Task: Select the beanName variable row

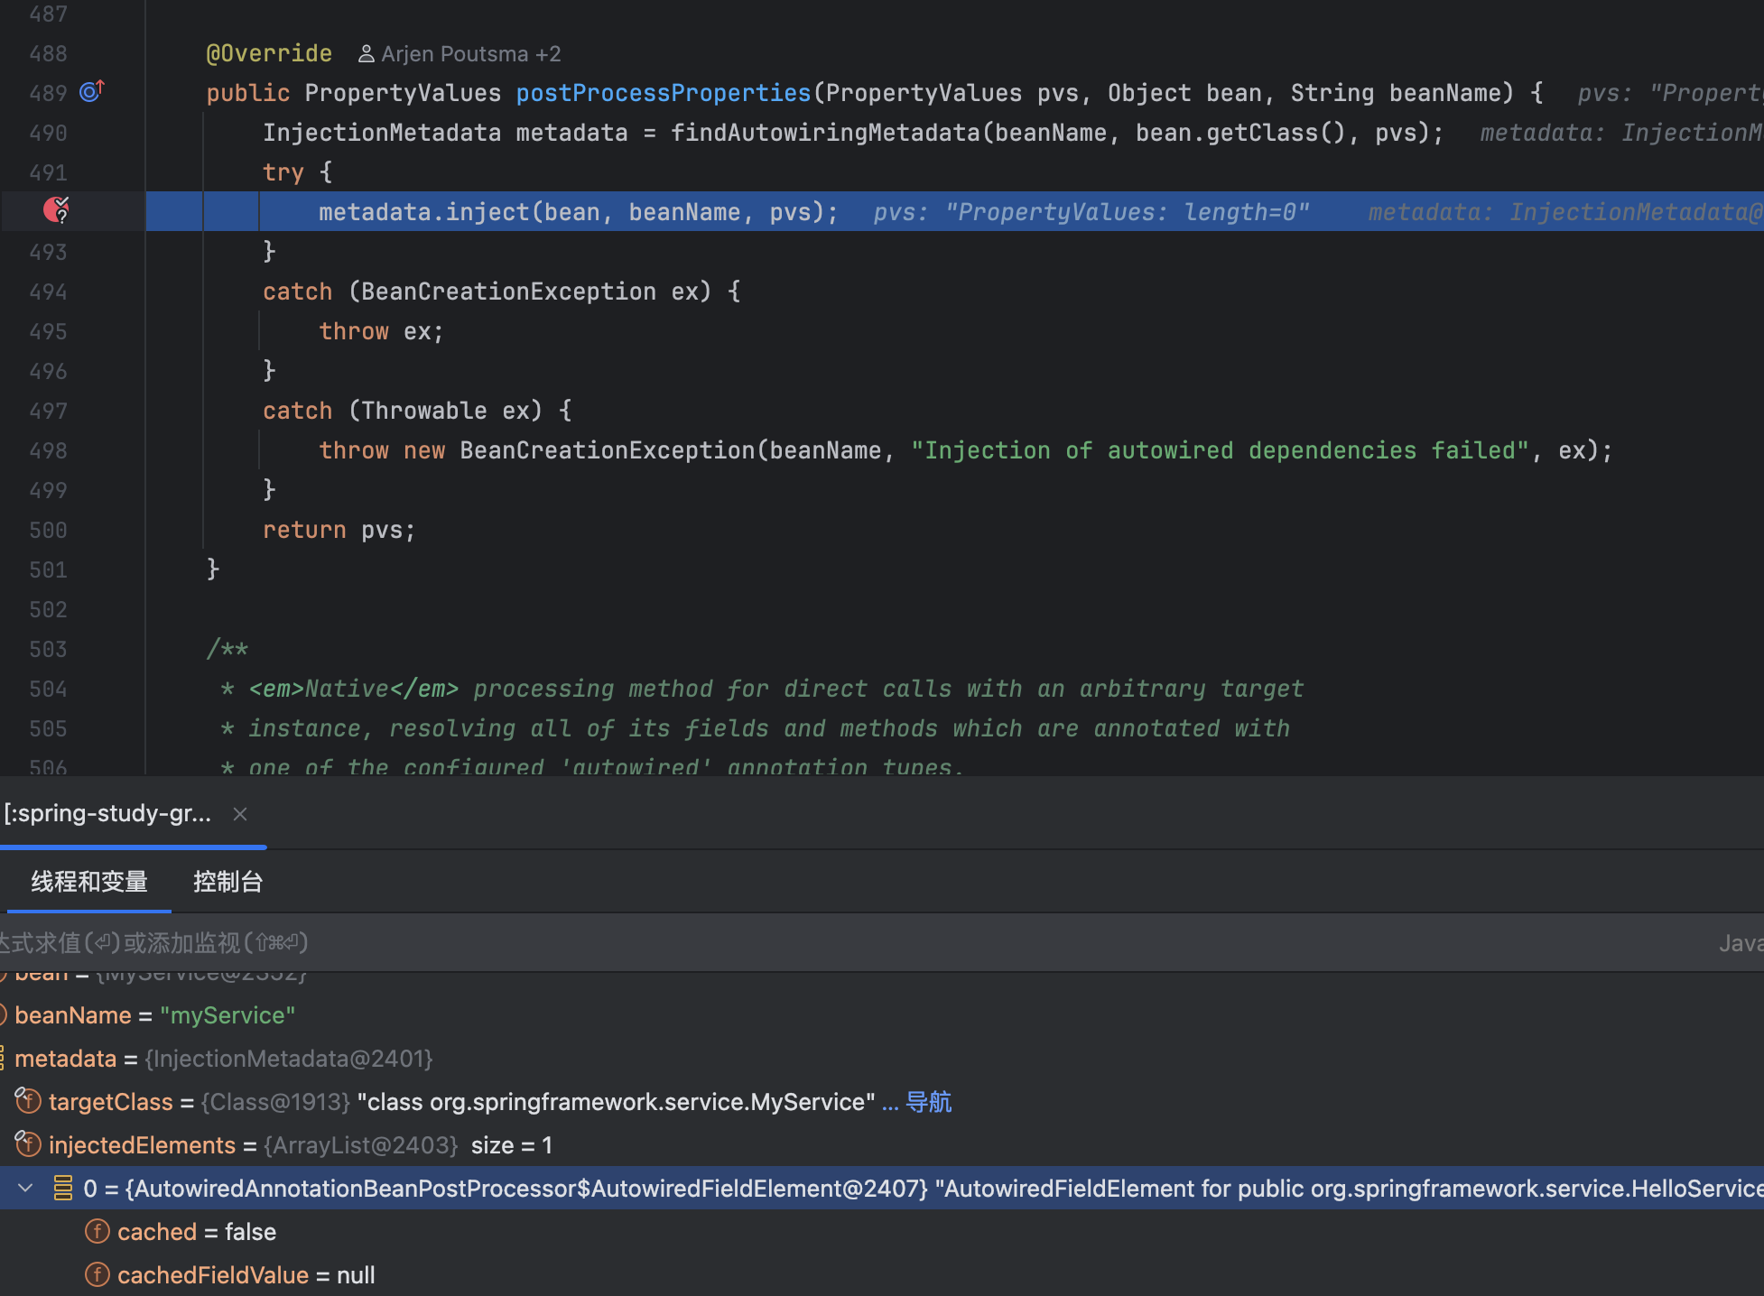Action: 154,1015
